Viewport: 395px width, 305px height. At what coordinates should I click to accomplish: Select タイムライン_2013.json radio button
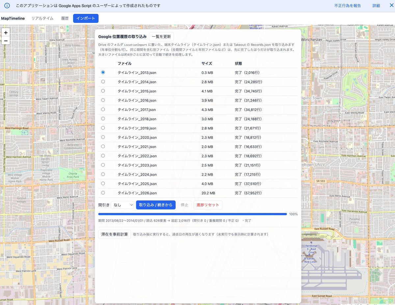point(103,72)
